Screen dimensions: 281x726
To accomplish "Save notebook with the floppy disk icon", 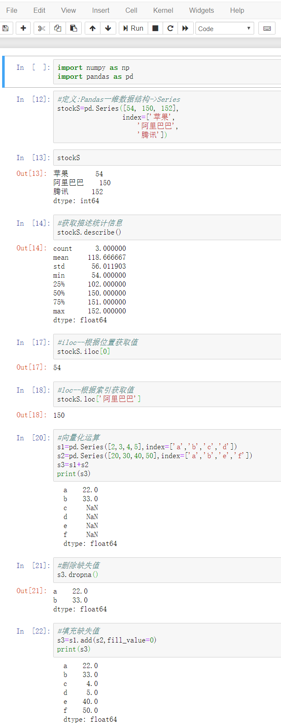I will click(6, 28).
